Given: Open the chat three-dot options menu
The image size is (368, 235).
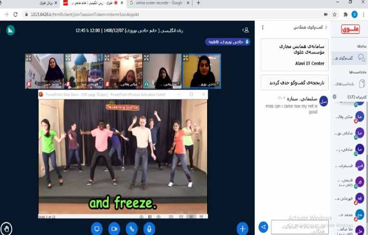Looking at the screenshot, I should pyautogui.click(x=263, y=27).
